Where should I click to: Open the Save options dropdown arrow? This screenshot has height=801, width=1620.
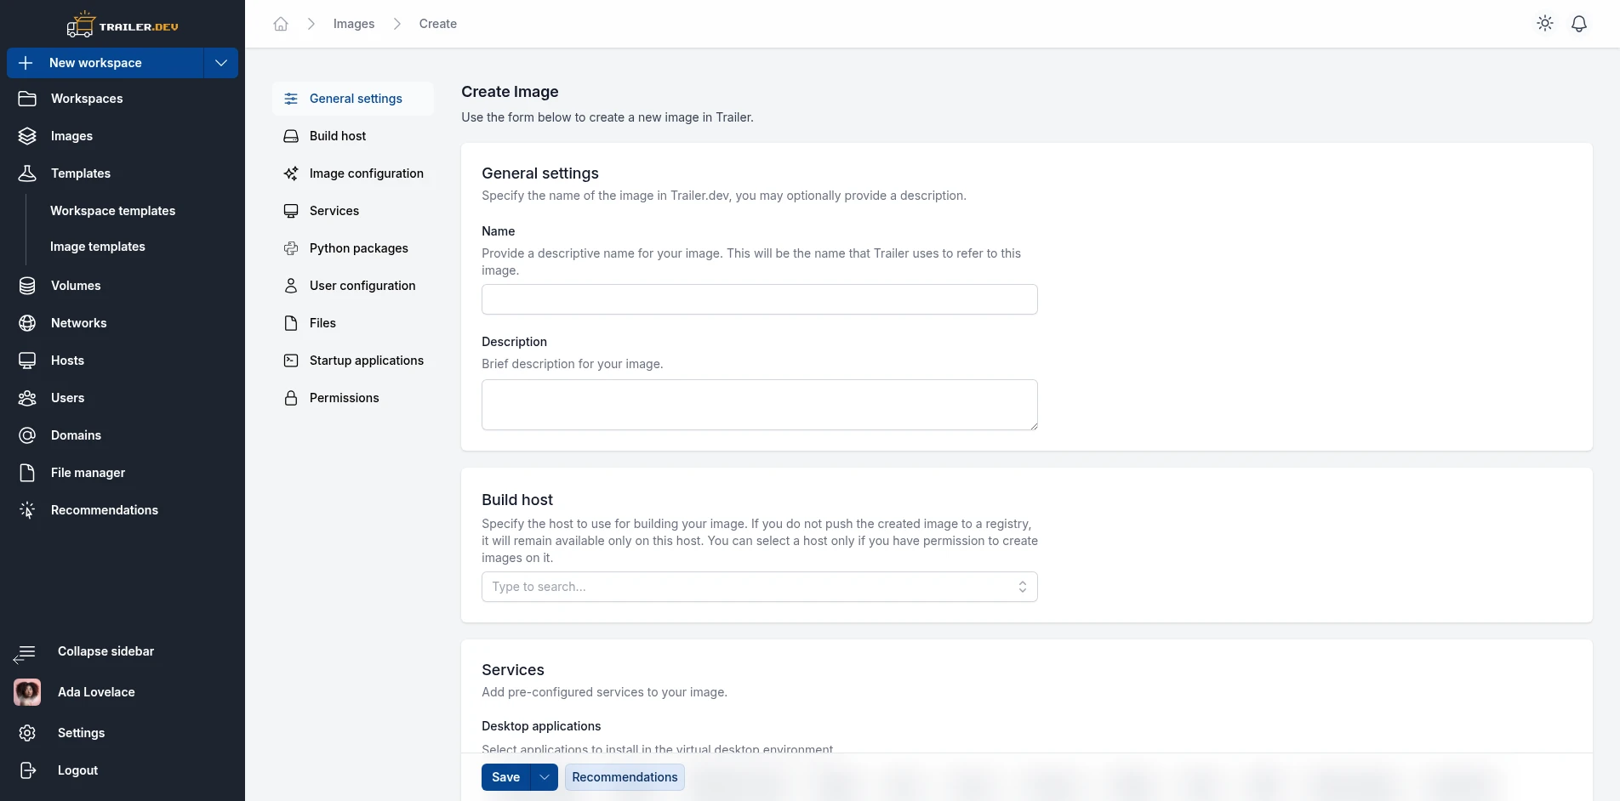(545, 777)
